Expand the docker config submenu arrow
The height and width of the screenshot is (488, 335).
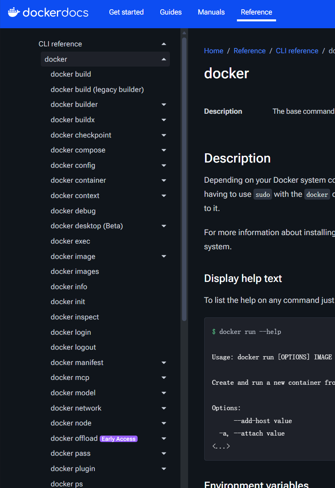tap(164, 165)
